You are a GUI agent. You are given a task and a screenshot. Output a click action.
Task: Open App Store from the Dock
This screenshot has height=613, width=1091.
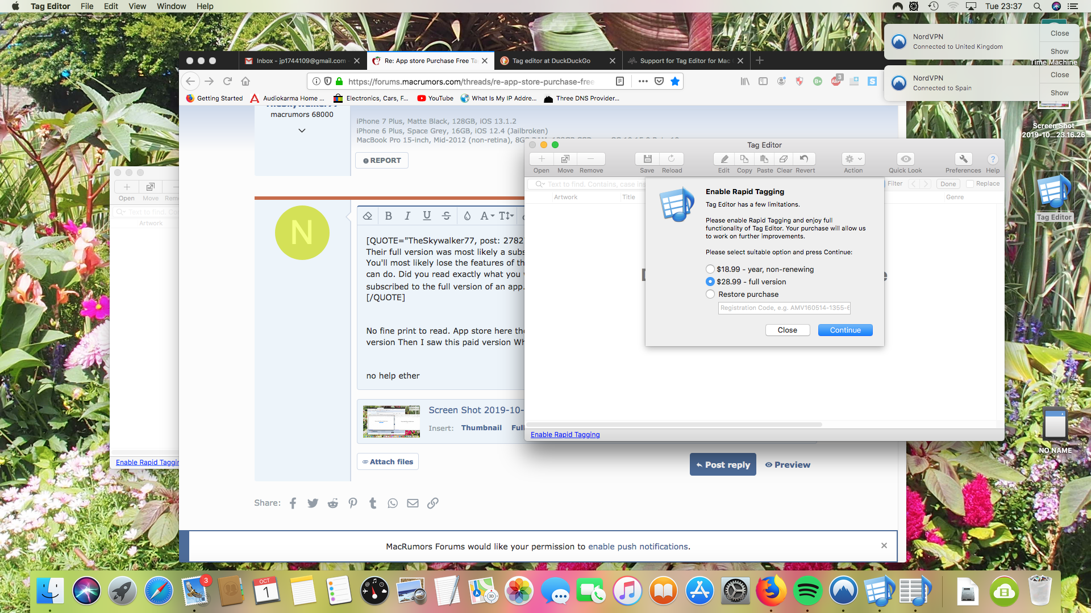coord(699,591)
